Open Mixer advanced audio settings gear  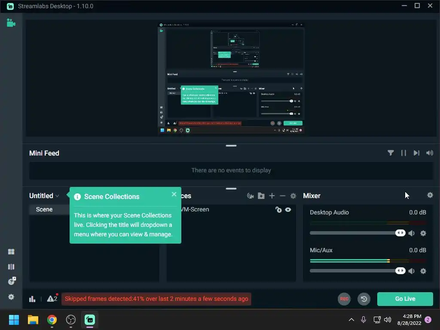(430, 196)
